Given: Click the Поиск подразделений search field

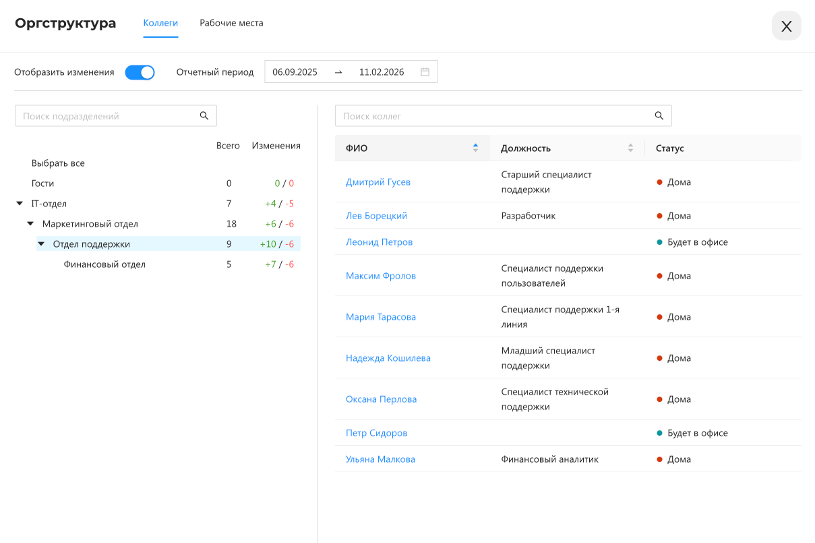Looking at the screenshot, I should (108, 116).
